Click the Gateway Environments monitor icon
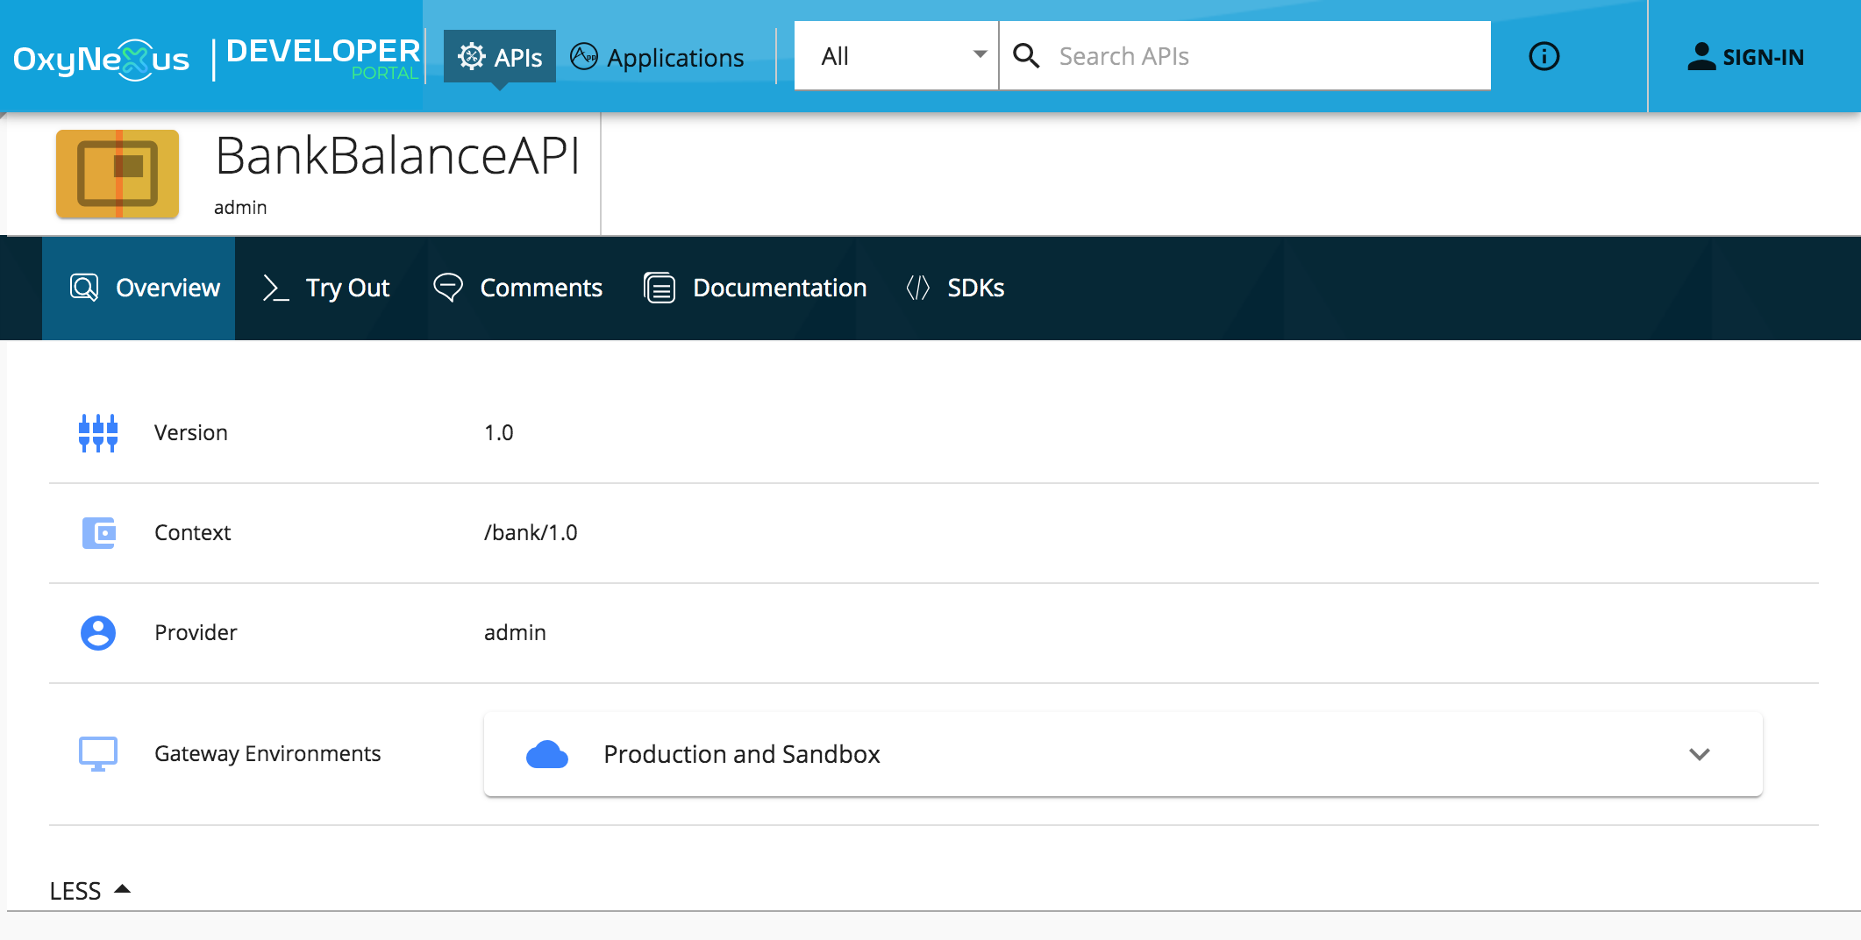1861x940 pixels. click(98, 754)
